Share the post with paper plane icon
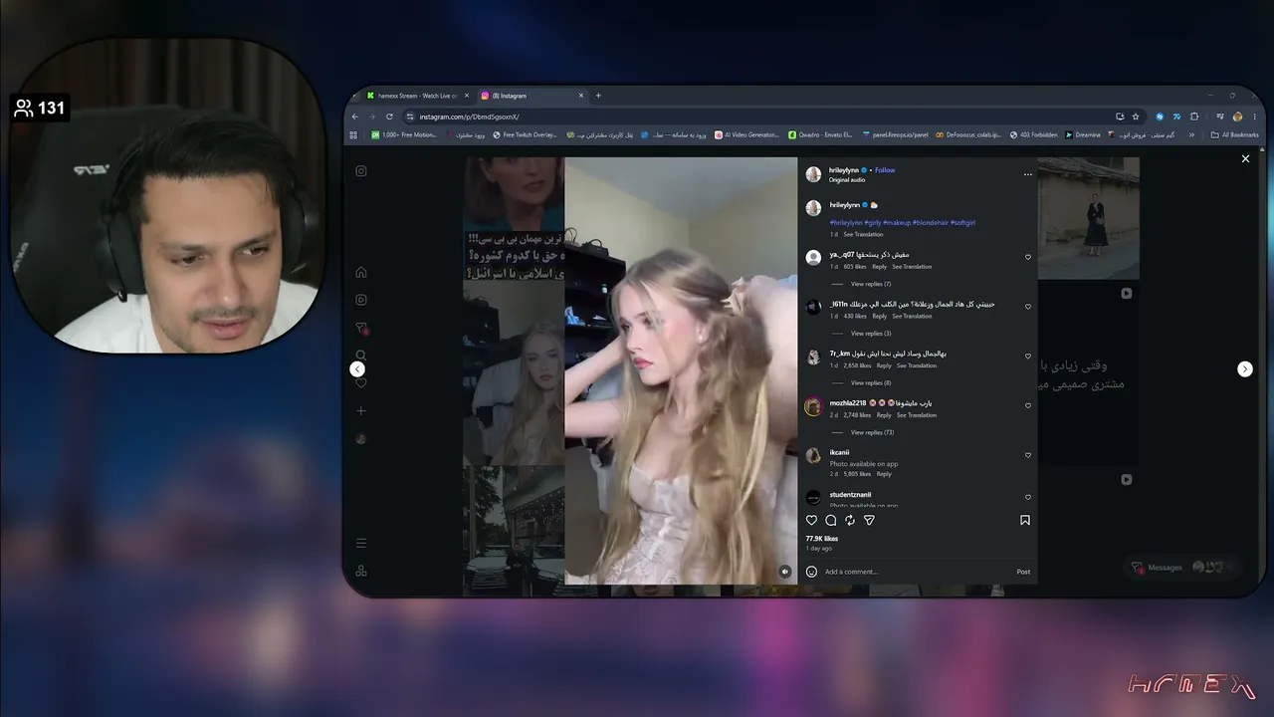Image resolution: width=1274 pixels, height=717 pixels. [869, 520]
